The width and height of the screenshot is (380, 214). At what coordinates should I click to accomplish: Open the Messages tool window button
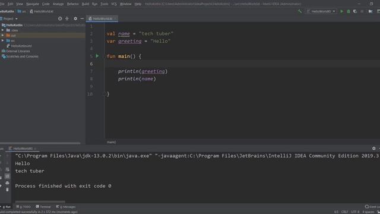(x=66, y=207)
